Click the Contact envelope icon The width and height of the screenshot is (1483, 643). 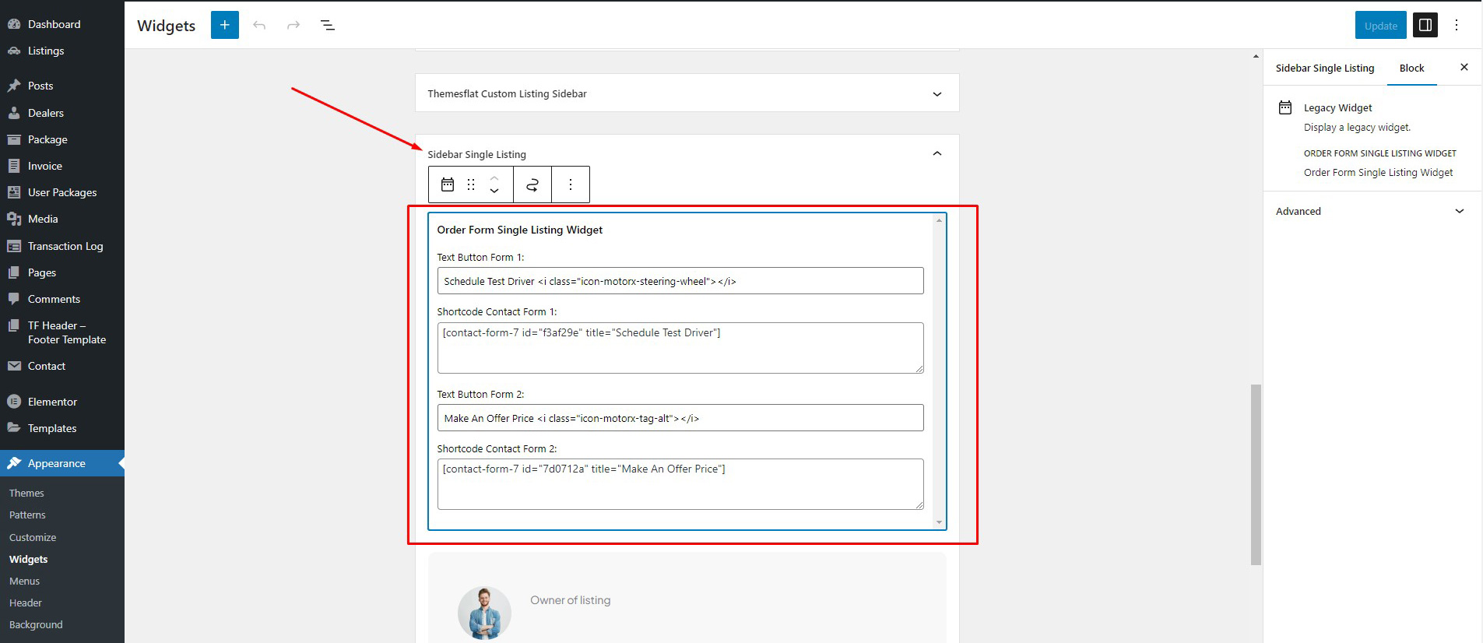(x=14, y=366)
